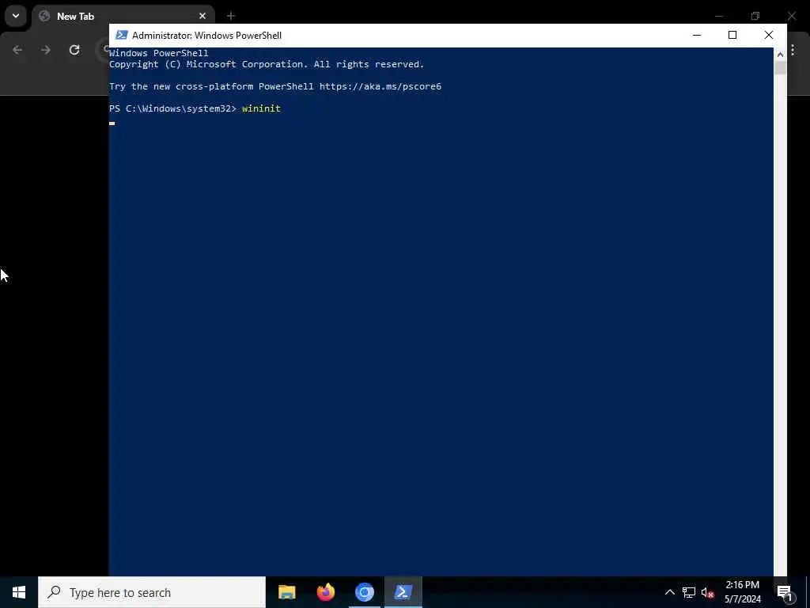Screen dimensions: 810x608
Task: Click the https://aka.ms/pscore6 text
Action: click(x=380, y=86)
